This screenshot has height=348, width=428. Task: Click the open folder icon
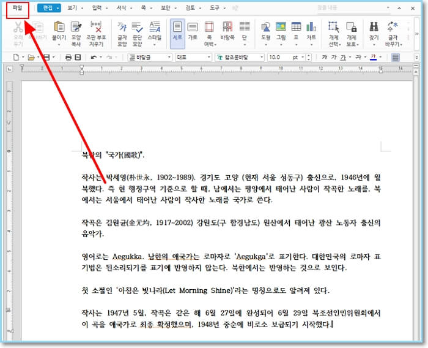(31, 58)
